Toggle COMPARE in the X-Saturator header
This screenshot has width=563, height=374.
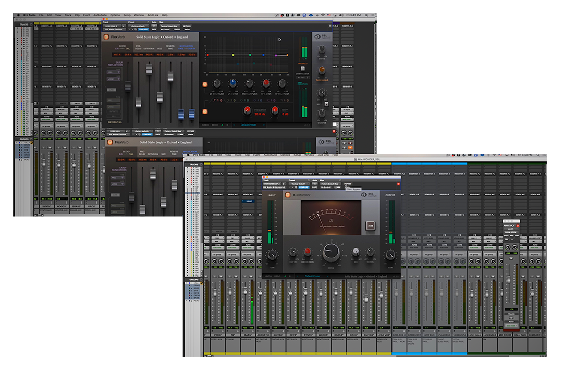click(x=304, y=188)
